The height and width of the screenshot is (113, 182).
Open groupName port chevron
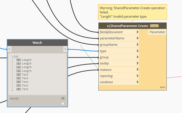(x=137, y=45)
